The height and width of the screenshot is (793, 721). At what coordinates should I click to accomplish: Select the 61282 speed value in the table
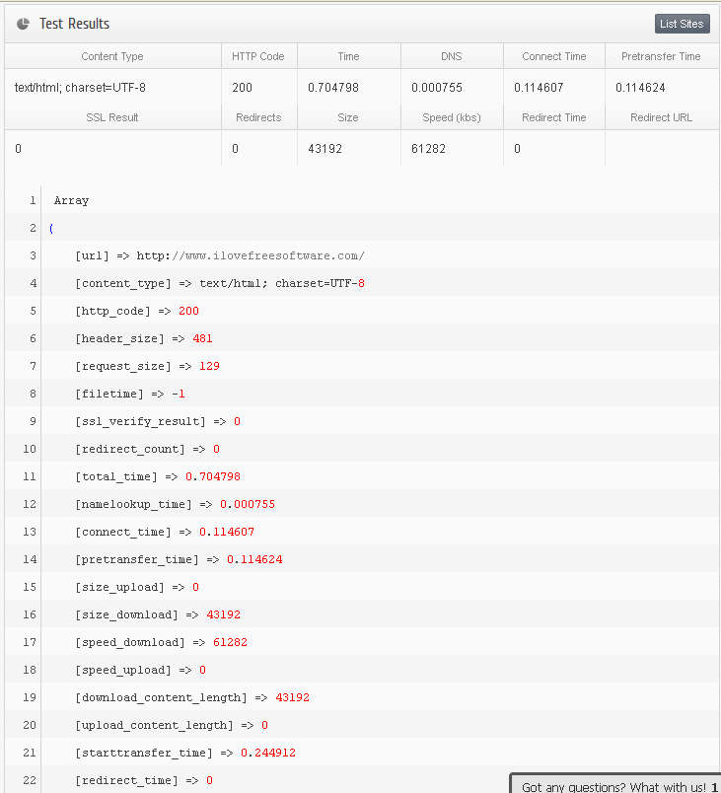coord(428,149)
